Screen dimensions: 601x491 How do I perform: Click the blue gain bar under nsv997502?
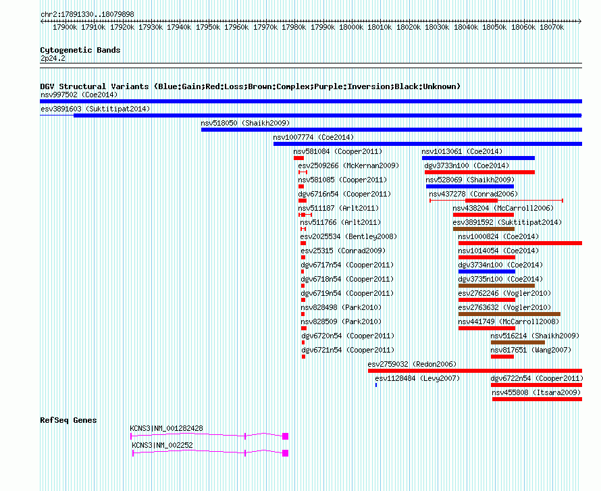click(311, 101)
